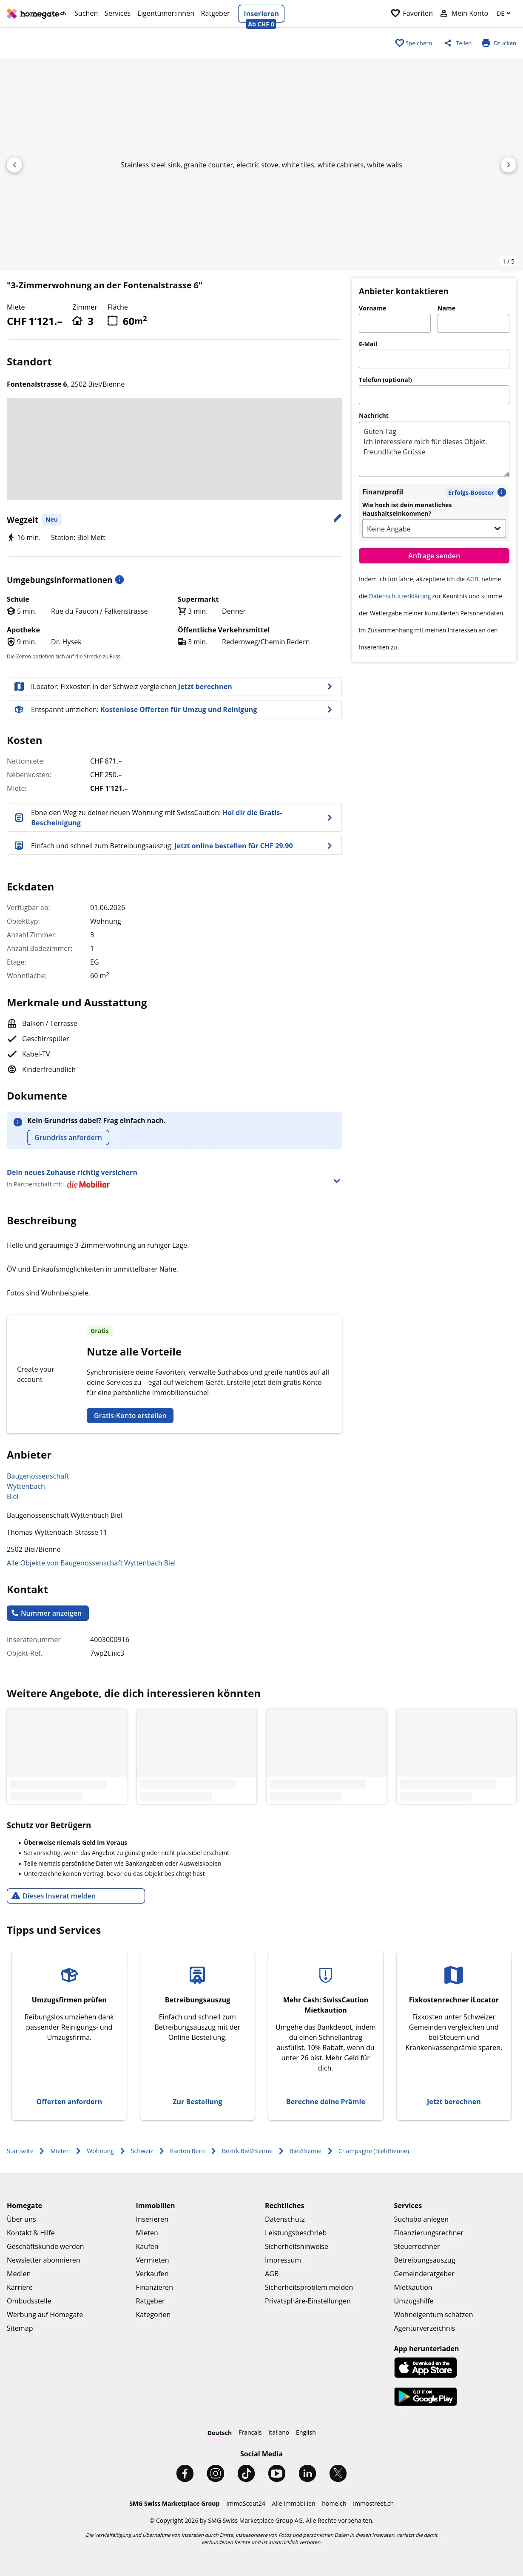Edit Wegzeit with pencil icon

click(337, 518)
